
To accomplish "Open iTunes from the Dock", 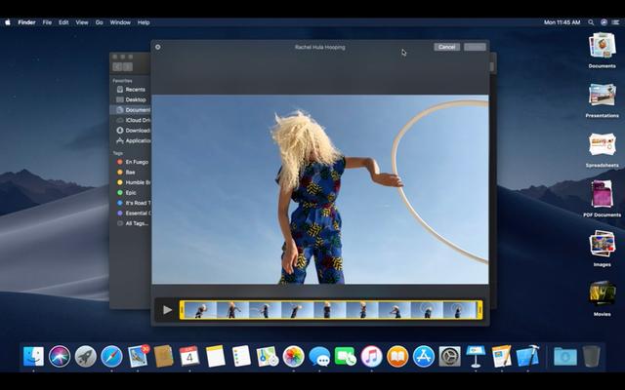I will (371, 356).
